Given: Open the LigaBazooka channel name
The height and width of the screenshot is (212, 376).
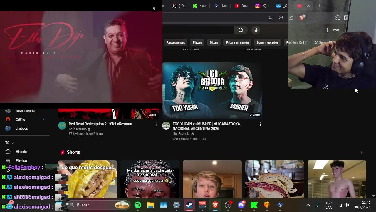Looking at the screenshot, I should pyautogui.click(x=182, y=134).
